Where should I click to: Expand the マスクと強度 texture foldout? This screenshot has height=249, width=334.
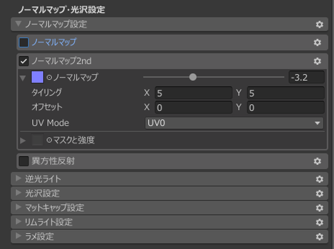tap(23, 140)
